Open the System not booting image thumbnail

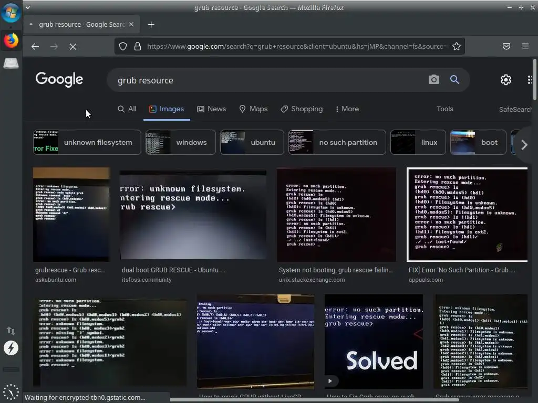point(336,215)
